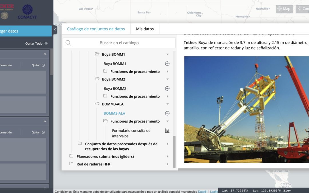309x193 pixels.
Task: Expand Funciones de procesamiento under Boya BOMM1
Action: pos(167,71)
